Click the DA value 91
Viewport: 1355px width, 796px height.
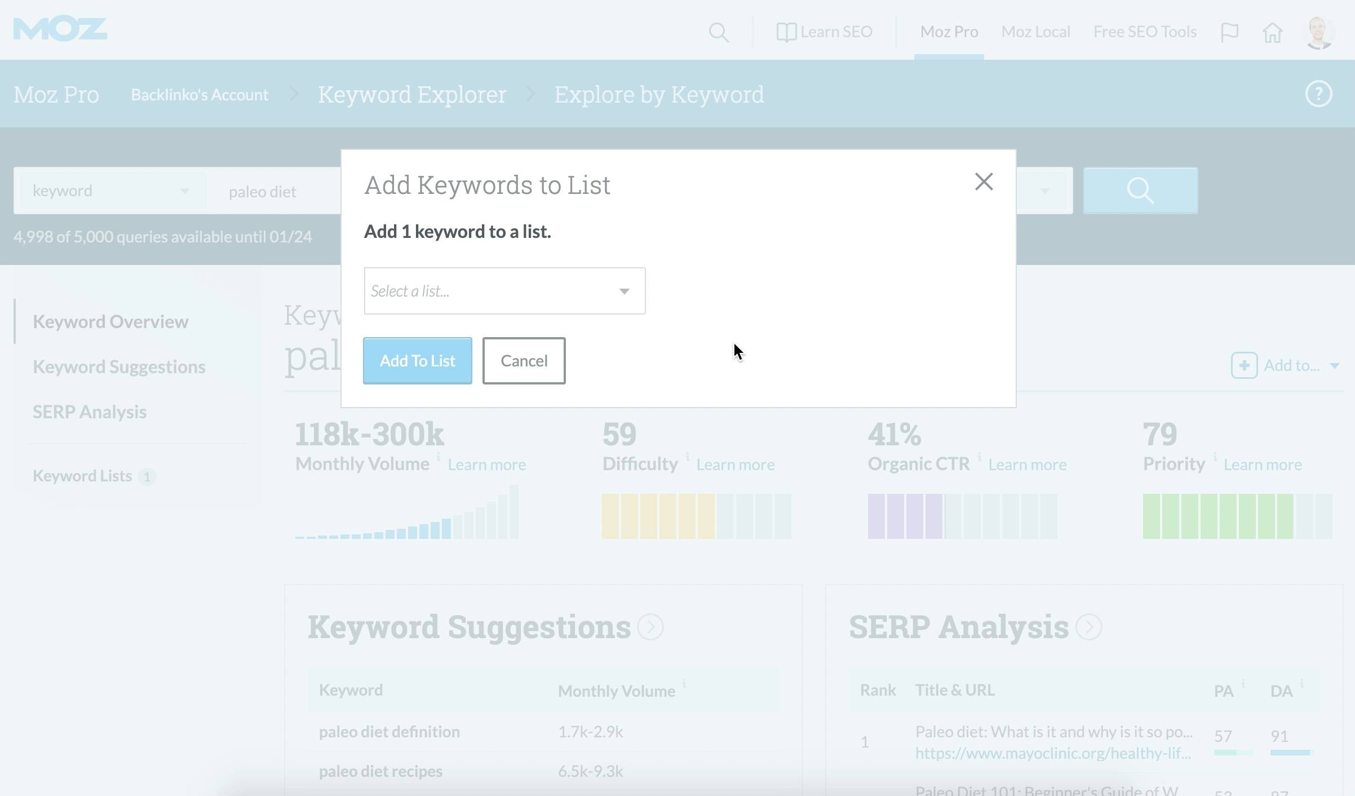click(1279, 736)
